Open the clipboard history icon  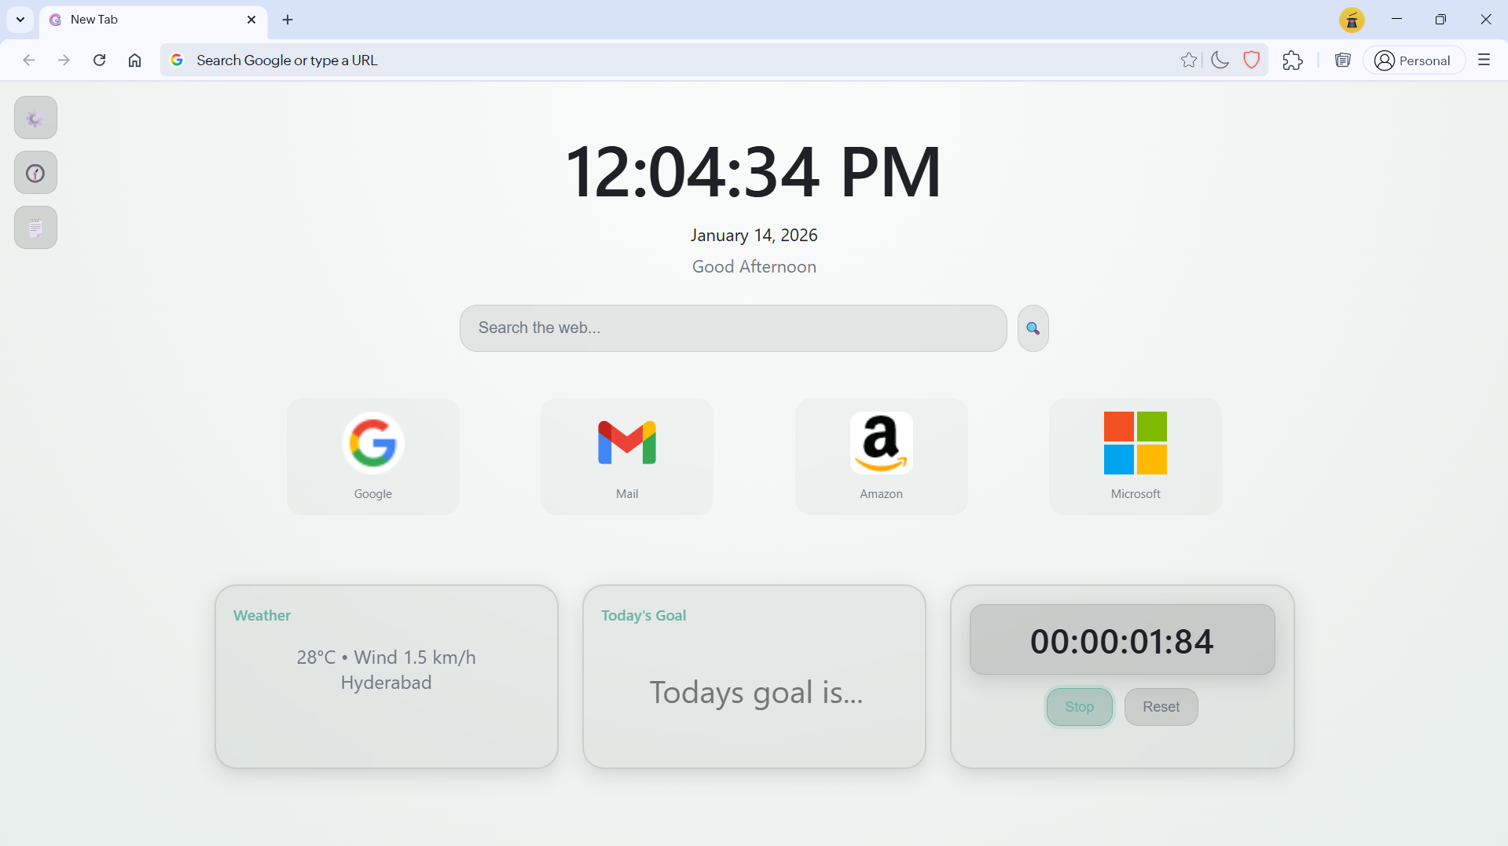[x=1342, y=60]
